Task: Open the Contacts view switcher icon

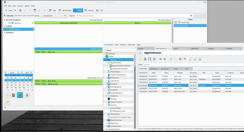Action: 14,95
